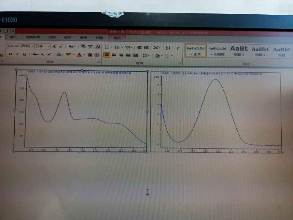Insert enclosed character icon
The width and height of the screenshot is (293, 220).
97,55
